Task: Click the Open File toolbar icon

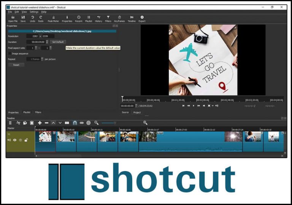Action: (13, 19)
